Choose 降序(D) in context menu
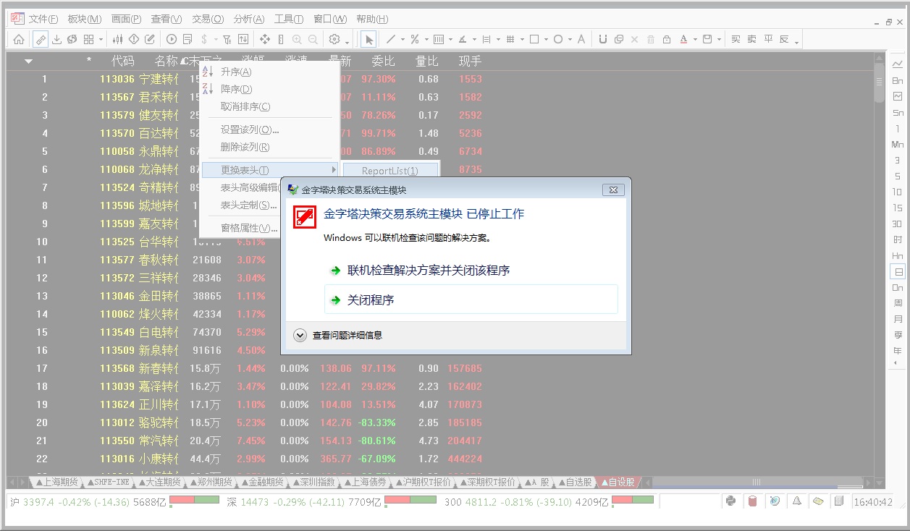 [236, 89]
